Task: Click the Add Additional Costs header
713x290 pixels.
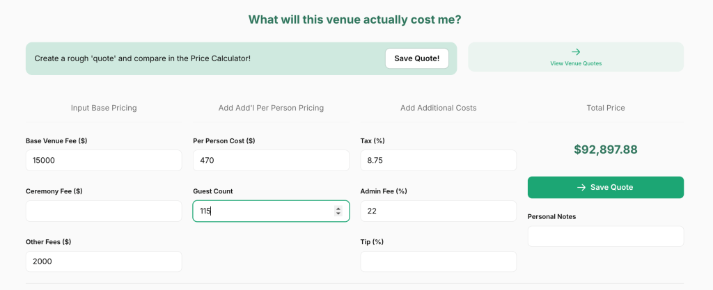Action: pos(438,108)
